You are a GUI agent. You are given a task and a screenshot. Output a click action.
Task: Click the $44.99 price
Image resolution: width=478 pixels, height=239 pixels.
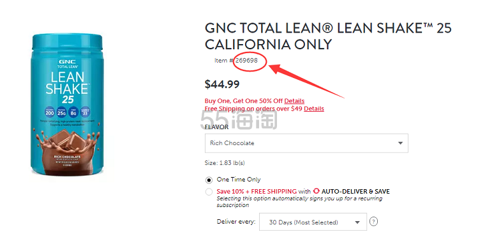222,84
